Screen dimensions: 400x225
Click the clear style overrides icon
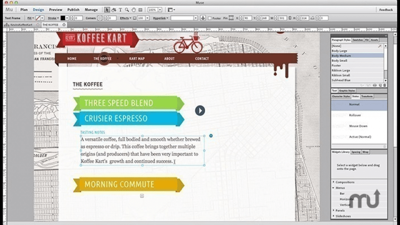[380, 46]
